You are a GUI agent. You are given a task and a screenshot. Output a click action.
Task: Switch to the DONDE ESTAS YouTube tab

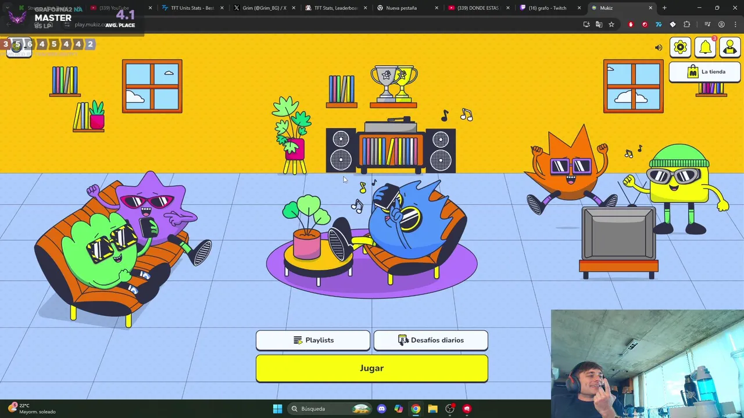coord(478,8)
